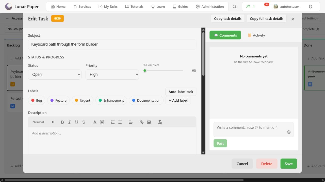The image size is (325, 182).
Task: Open the Guides menu item
Action: 181,7
